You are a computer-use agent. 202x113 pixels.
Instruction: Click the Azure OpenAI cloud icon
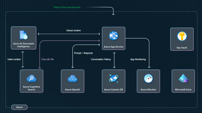pos(72,79)
